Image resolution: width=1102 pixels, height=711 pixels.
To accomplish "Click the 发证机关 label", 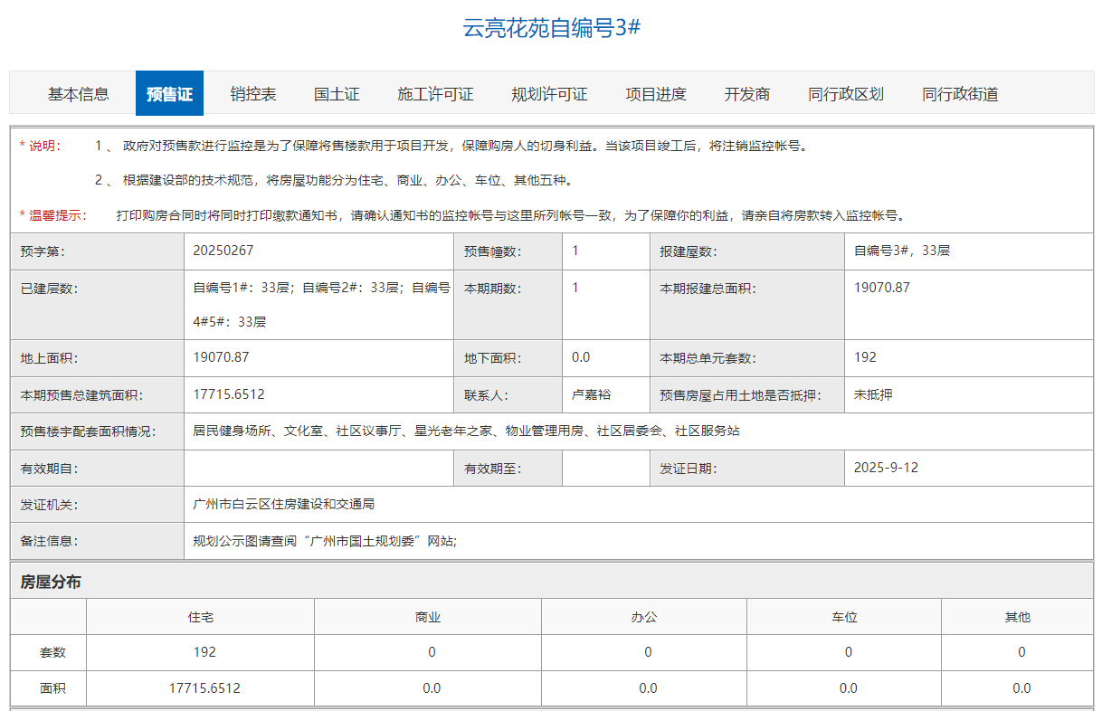I will (49, 505).
